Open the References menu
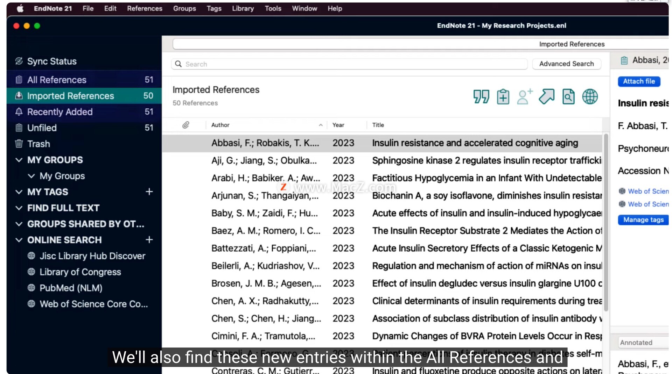The width and height of the screenshot is (672, 374). pos(145,8)
